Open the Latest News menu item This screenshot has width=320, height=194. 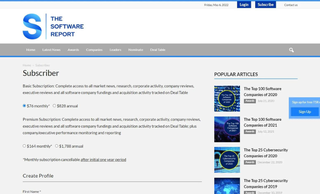coord(51,50)
